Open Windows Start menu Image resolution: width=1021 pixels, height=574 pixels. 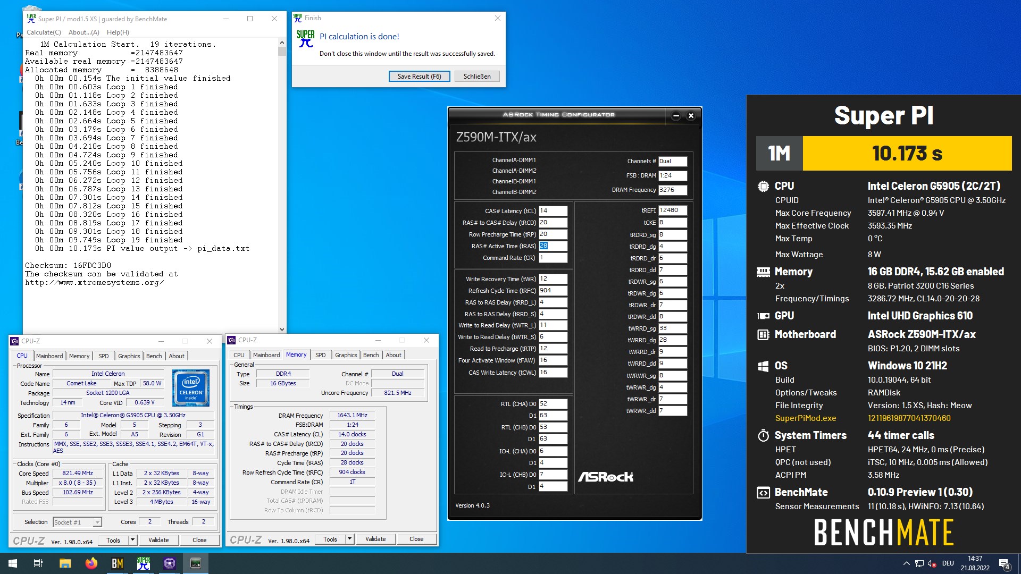(x=13, y=563)
